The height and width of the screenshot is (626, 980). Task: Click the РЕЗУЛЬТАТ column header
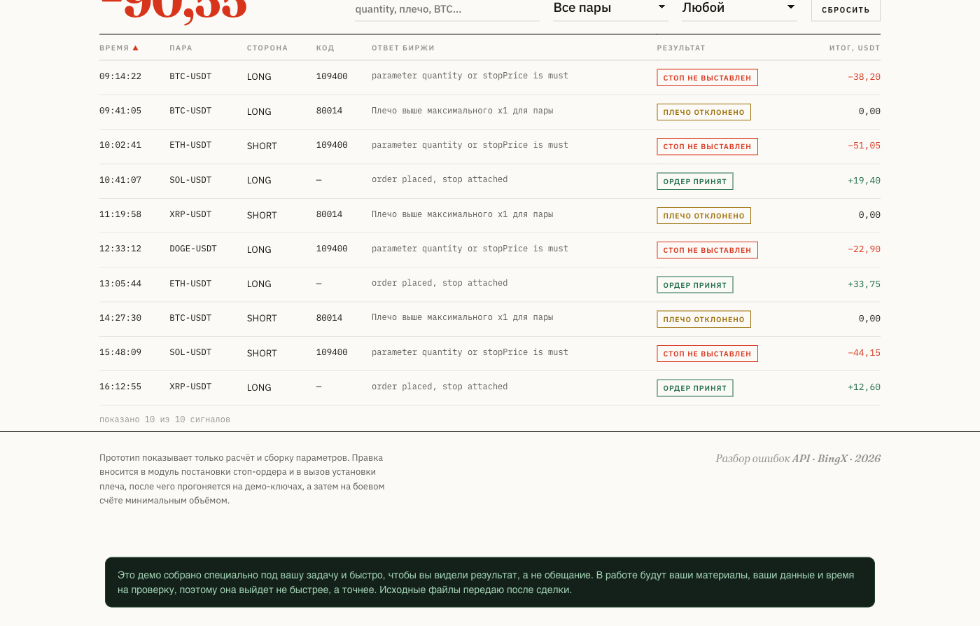pos(681,48)
